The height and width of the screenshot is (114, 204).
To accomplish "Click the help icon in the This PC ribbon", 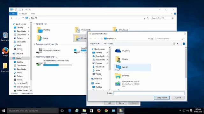I will [x=175, y=14].
